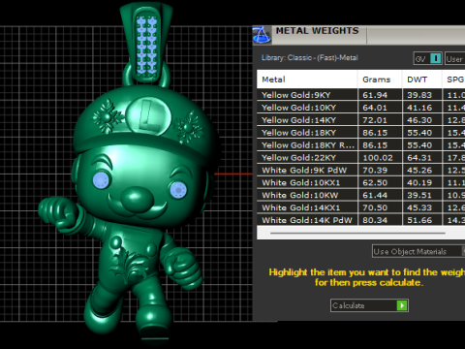Viewport: 465px width, 349px height.
Task: Click the 51.66 DWT value
Action: pos(419,220)
